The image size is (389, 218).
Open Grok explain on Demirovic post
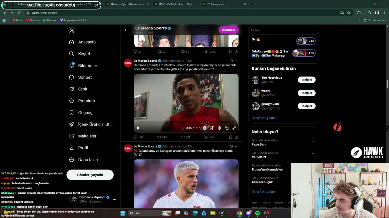(x=231, y=147)
